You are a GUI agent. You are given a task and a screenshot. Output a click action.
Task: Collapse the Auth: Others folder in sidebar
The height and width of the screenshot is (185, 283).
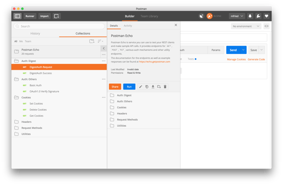pos(16,79)
